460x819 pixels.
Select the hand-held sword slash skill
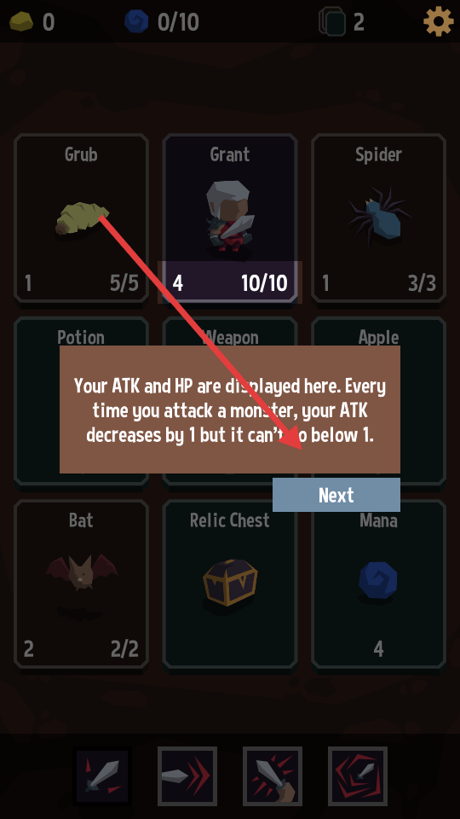[x=273, y=776]
